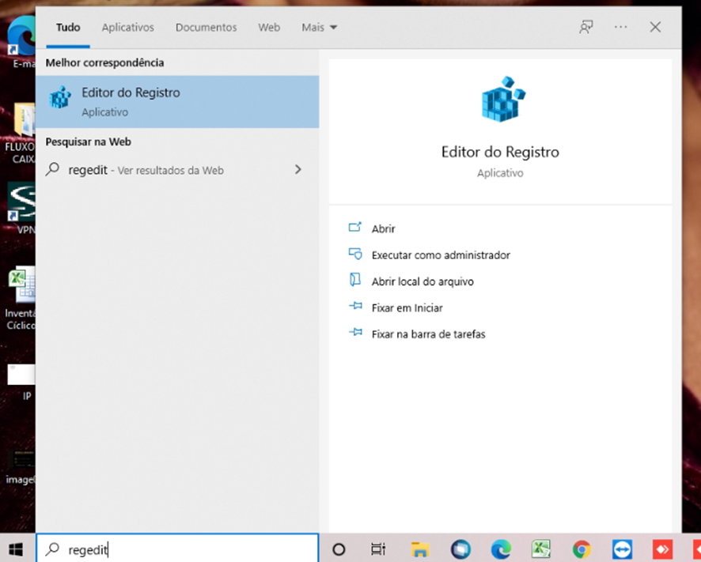Click the Melhor correspondência heading

pos(104,62)
